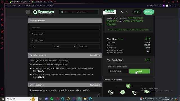Open Learn More for extended warranty

click(95, 55)
